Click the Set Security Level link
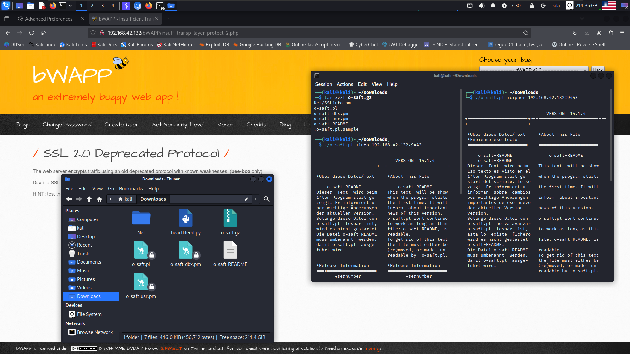 coord(178,125)
